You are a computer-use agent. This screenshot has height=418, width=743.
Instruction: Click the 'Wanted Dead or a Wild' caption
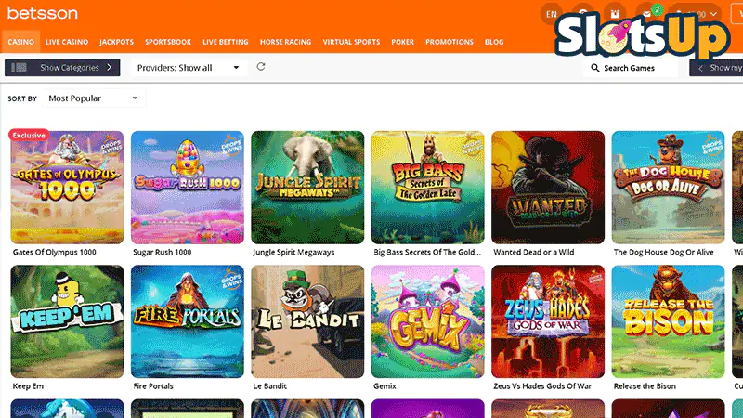(534, 252)
